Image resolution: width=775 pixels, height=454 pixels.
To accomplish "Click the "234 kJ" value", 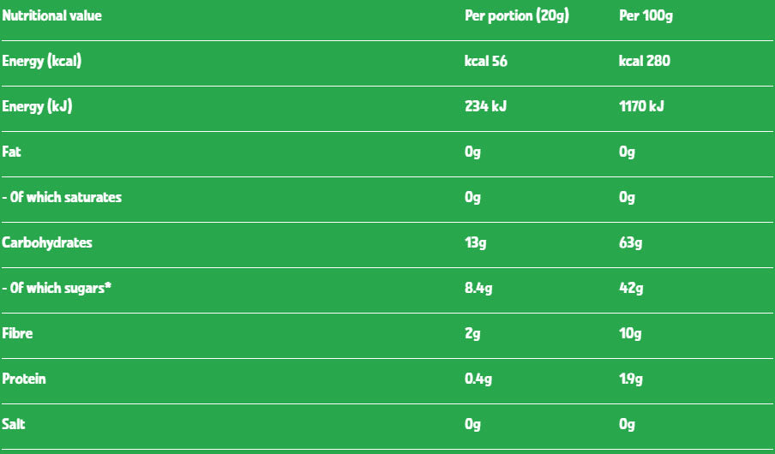I will tap(484, 106).
